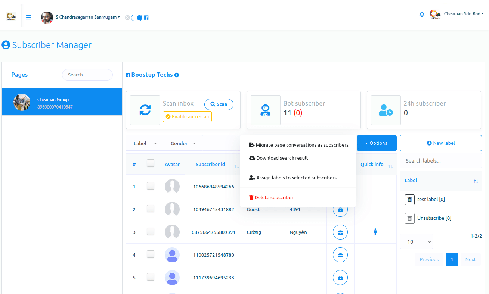The width and height of the screenshot is (489, 294).
Task: Delete the test label via trash icon
Action: point(409,200)
